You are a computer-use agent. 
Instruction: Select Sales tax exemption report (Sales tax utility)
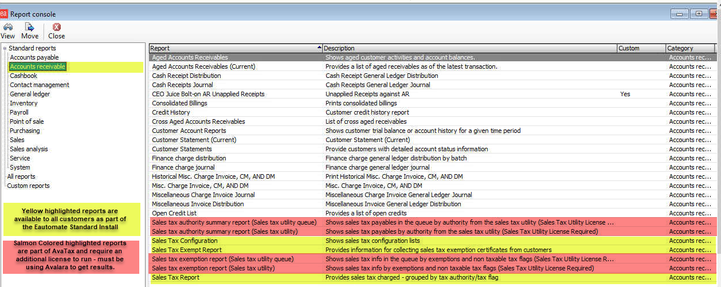(433, 268)
